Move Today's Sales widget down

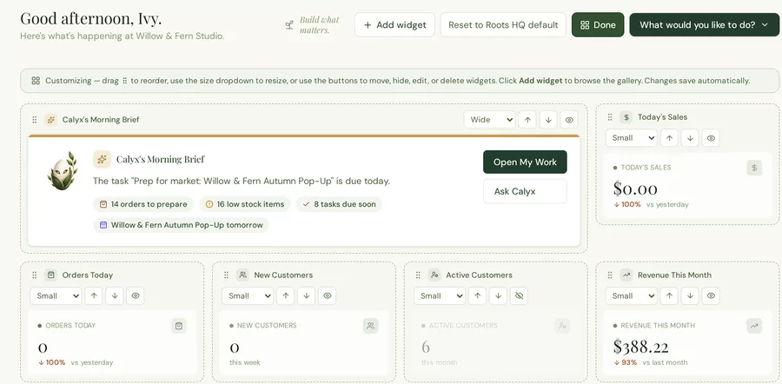click(x=690, y=138)
